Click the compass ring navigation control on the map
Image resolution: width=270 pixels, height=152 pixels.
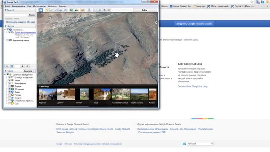click(151, 20)
